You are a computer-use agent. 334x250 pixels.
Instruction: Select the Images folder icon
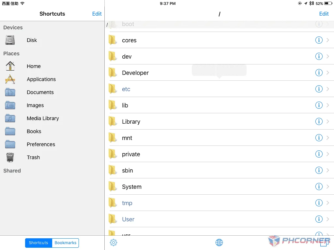tap(10, 105)
